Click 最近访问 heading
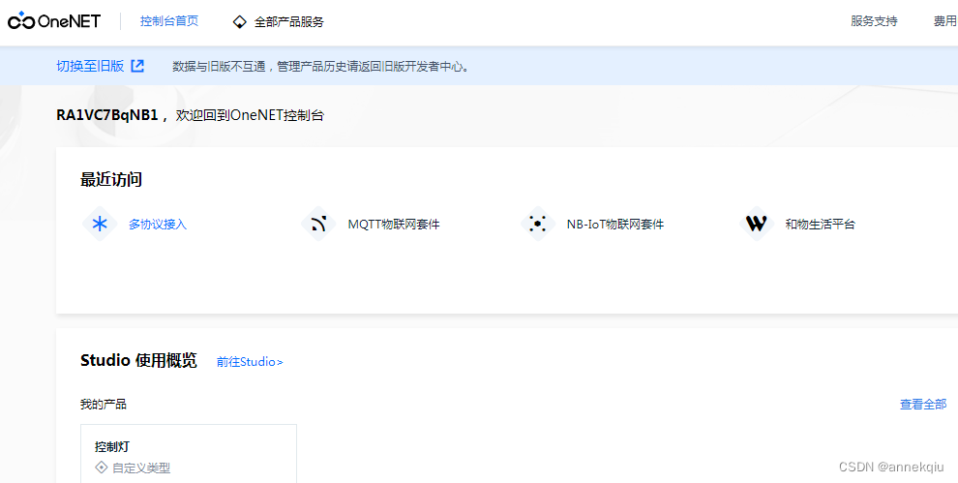The height and width of the screenshot is (483, 958). pos(111,180)
